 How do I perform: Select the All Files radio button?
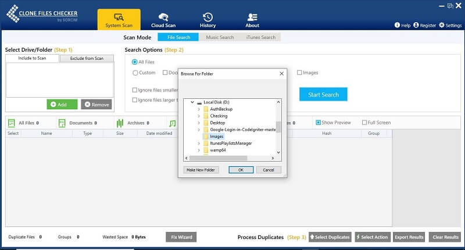[135, 62]
